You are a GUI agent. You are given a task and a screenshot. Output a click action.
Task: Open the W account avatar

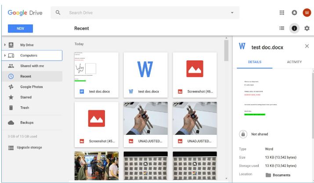pos(307,13)
